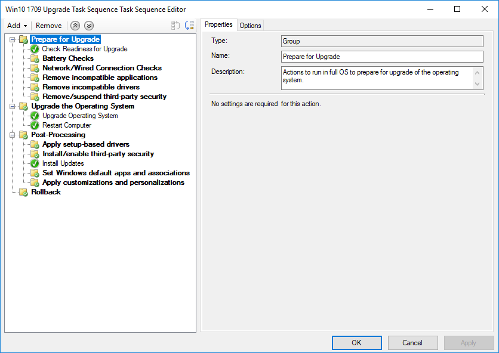Collapse the Post-Processing group
This screenshot has height=353, width=499.
point(13,135)
